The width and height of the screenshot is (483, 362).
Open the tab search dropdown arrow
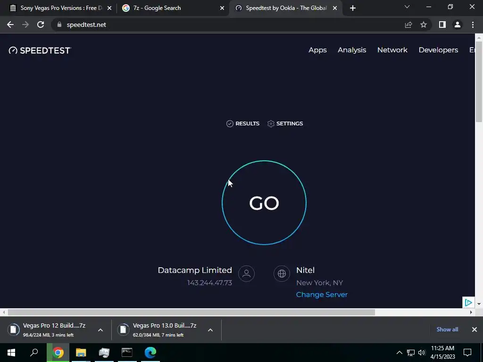tap(407, 7)
